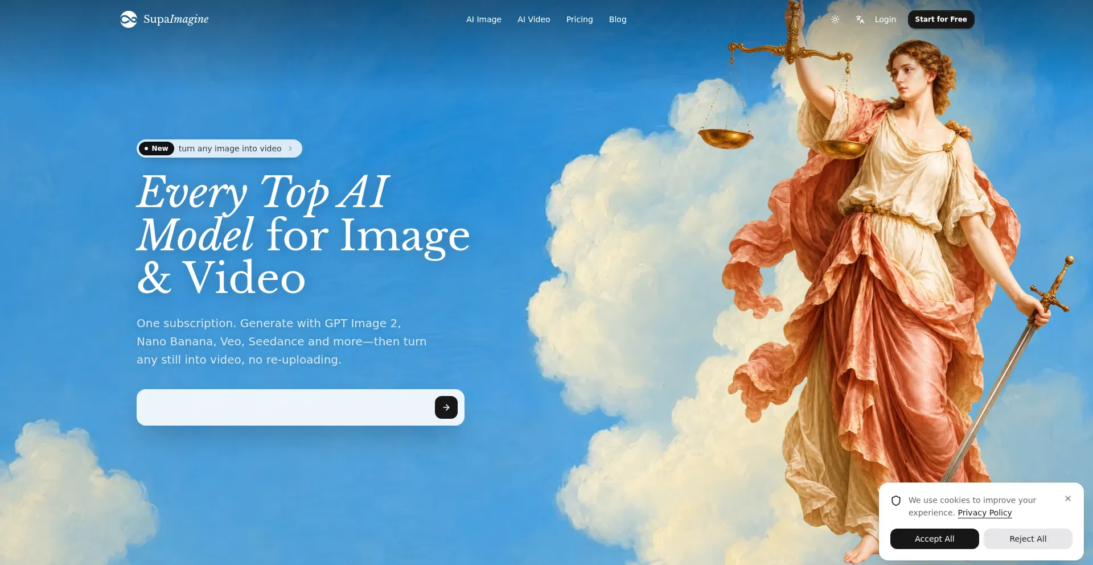The height and width of the screenshot is (565, 1093).
Task: Open the language translation switcher
Action: (860, 19)
